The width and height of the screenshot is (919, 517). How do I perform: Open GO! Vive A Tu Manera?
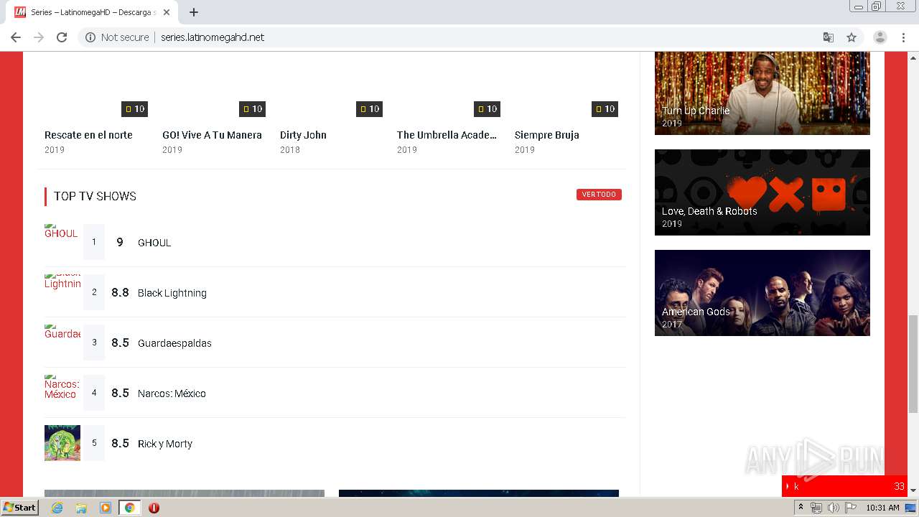212,135
